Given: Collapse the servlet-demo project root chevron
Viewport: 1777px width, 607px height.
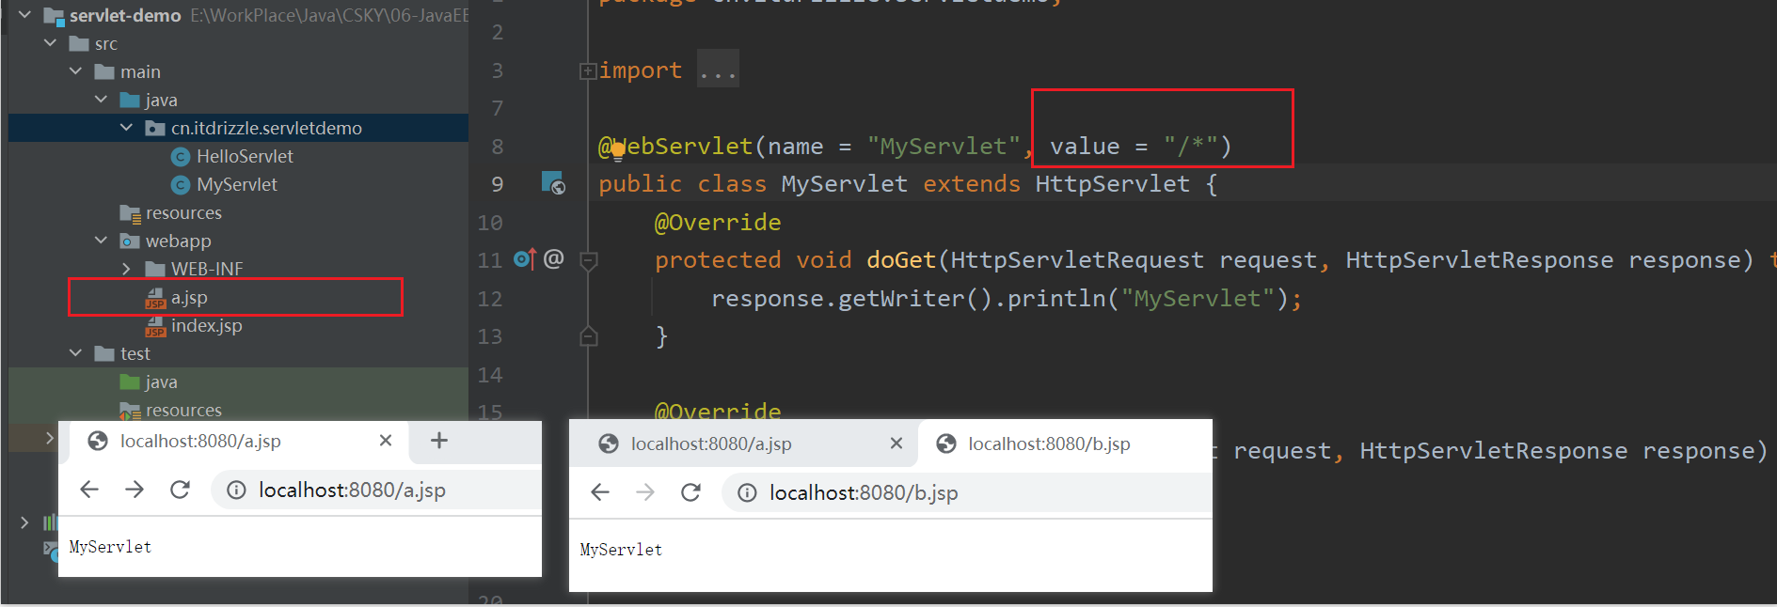Looking at the screenshot, I should tap(25, 15).
